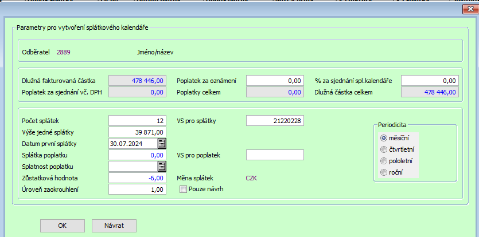
Task: Click the Poplatek za oznámení field
Action: coord(275,81)
